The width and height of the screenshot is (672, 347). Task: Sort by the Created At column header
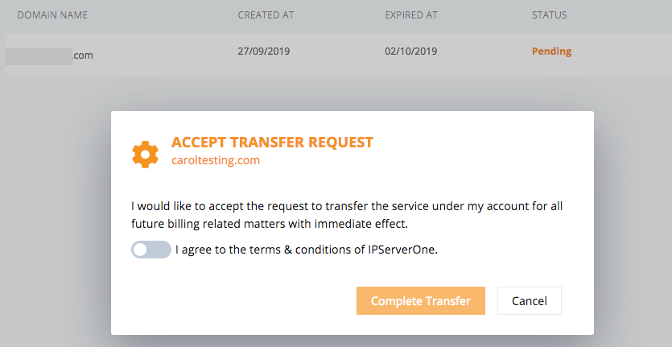(x=266, y=15)
